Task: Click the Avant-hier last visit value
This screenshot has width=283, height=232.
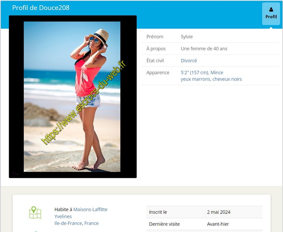Action: [x=218, y=224]
